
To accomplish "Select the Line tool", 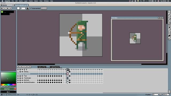I will tap(169, 30).
